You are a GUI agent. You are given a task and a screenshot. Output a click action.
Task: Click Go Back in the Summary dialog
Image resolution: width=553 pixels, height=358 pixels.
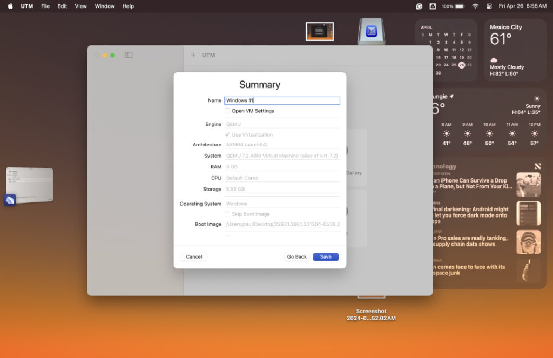click(x=296, y=256)
